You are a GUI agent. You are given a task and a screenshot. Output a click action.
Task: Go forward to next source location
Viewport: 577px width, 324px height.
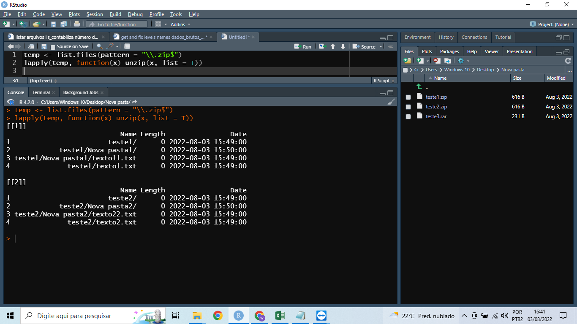point(18,46)
